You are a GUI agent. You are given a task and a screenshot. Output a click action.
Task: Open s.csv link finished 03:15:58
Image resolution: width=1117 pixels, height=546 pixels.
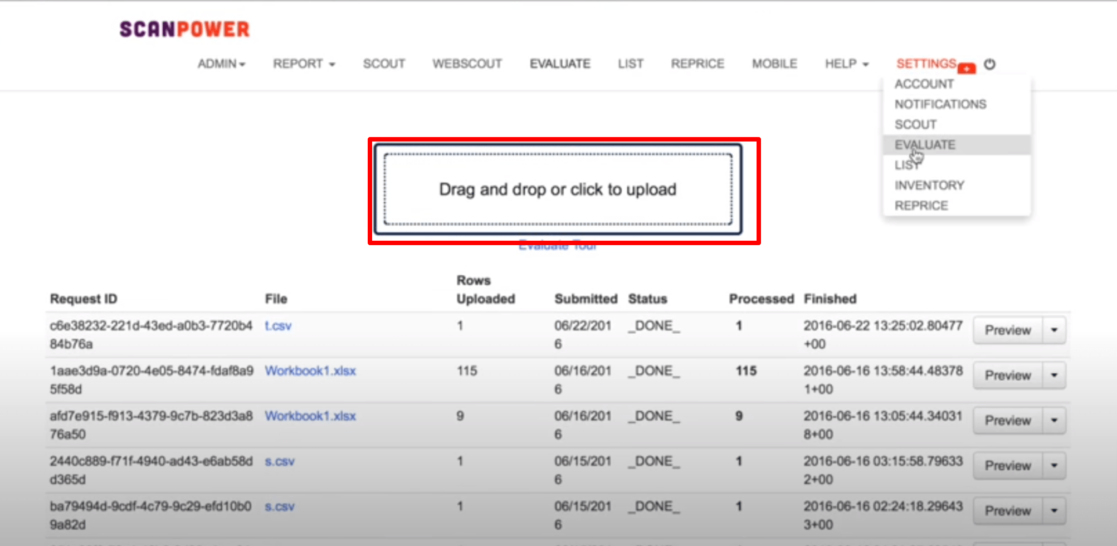(280, 461)
